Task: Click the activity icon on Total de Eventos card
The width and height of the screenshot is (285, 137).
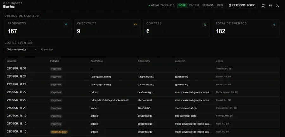Action: pos(274,25)
